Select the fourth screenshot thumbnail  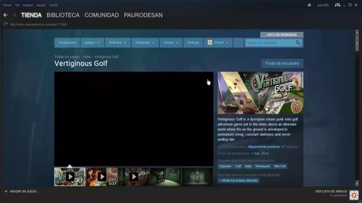pos(166,176)
